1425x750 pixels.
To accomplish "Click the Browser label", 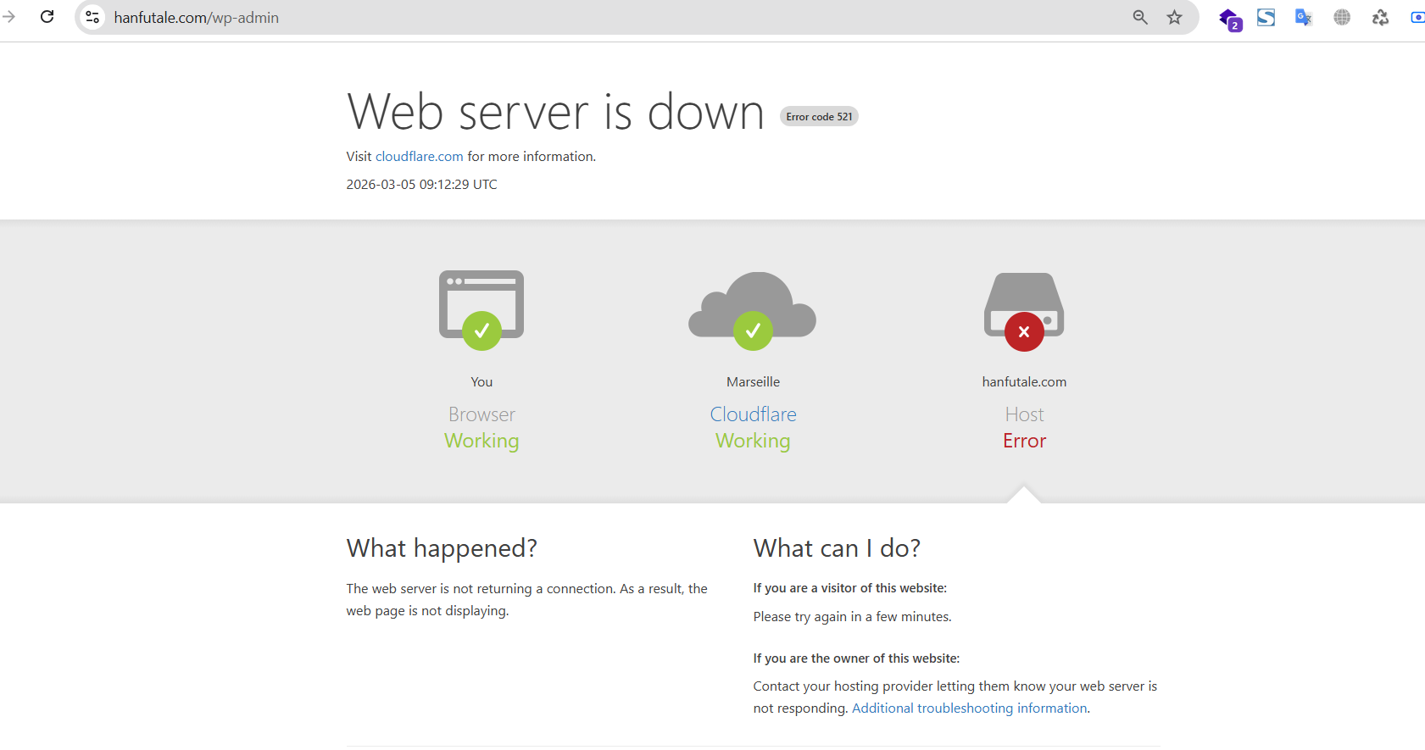I will click(x=481, y=414).
